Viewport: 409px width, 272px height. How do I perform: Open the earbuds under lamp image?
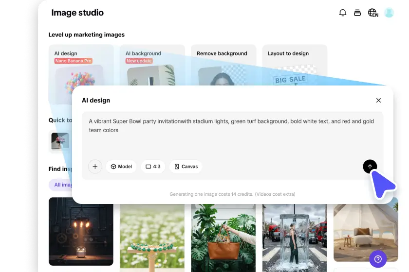[x=81, y=231]
